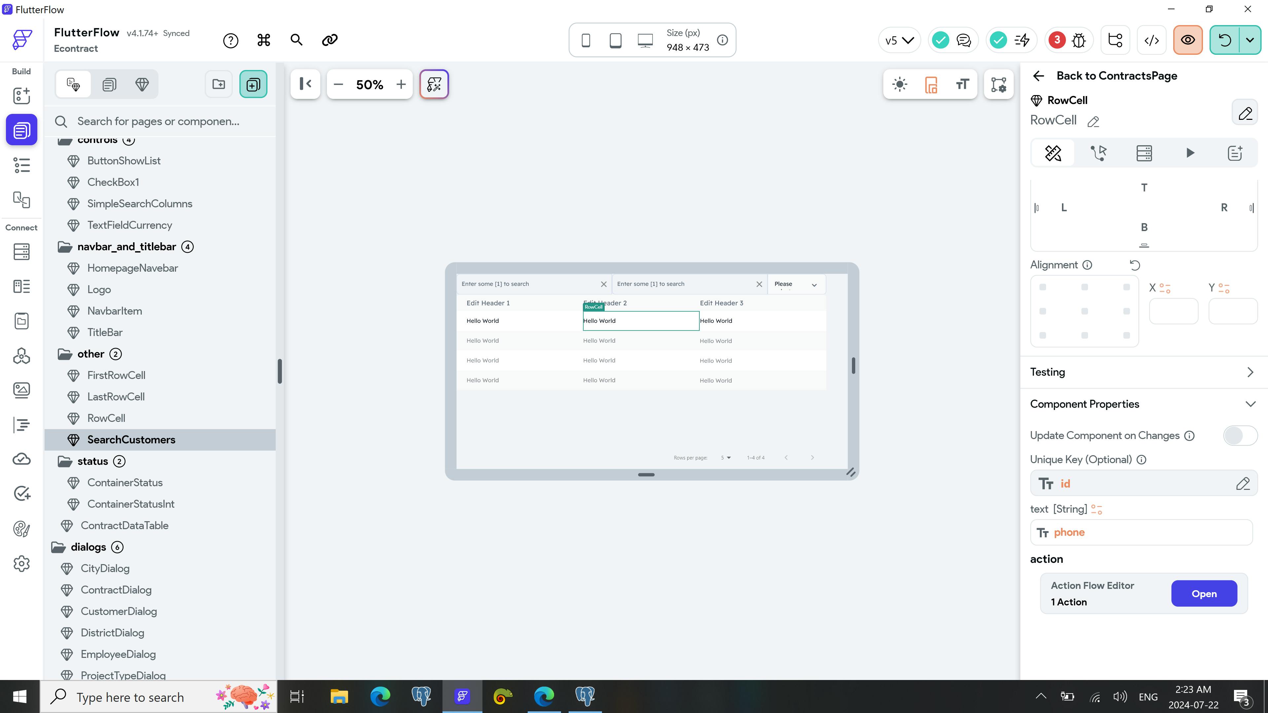The image size is (1268, 713).
Task: Toggle preview eye button
Action: tap(1187, 40)
